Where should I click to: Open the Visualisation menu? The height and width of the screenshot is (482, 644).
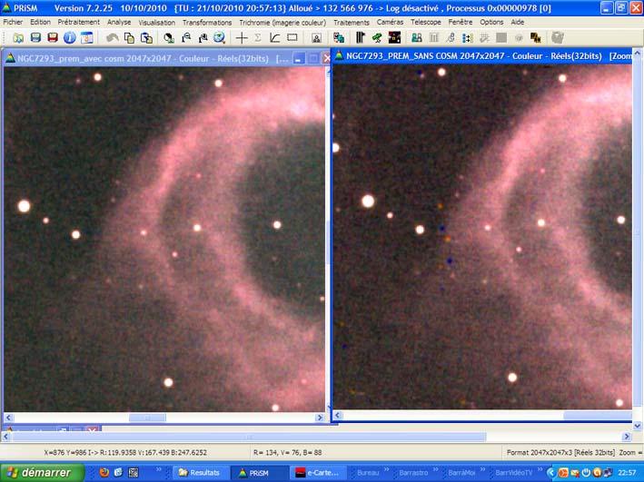pos(157,22)
